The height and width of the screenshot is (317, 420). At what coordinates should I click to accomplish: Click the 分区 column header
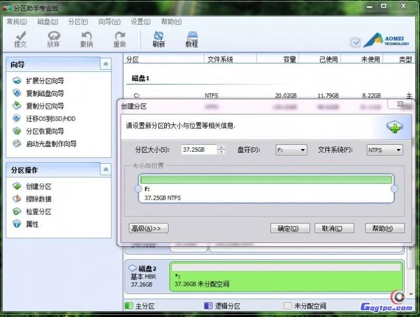164,59
